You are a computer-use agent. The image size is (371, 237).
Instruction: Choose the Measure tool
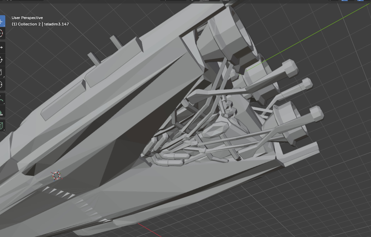point(2,111)
